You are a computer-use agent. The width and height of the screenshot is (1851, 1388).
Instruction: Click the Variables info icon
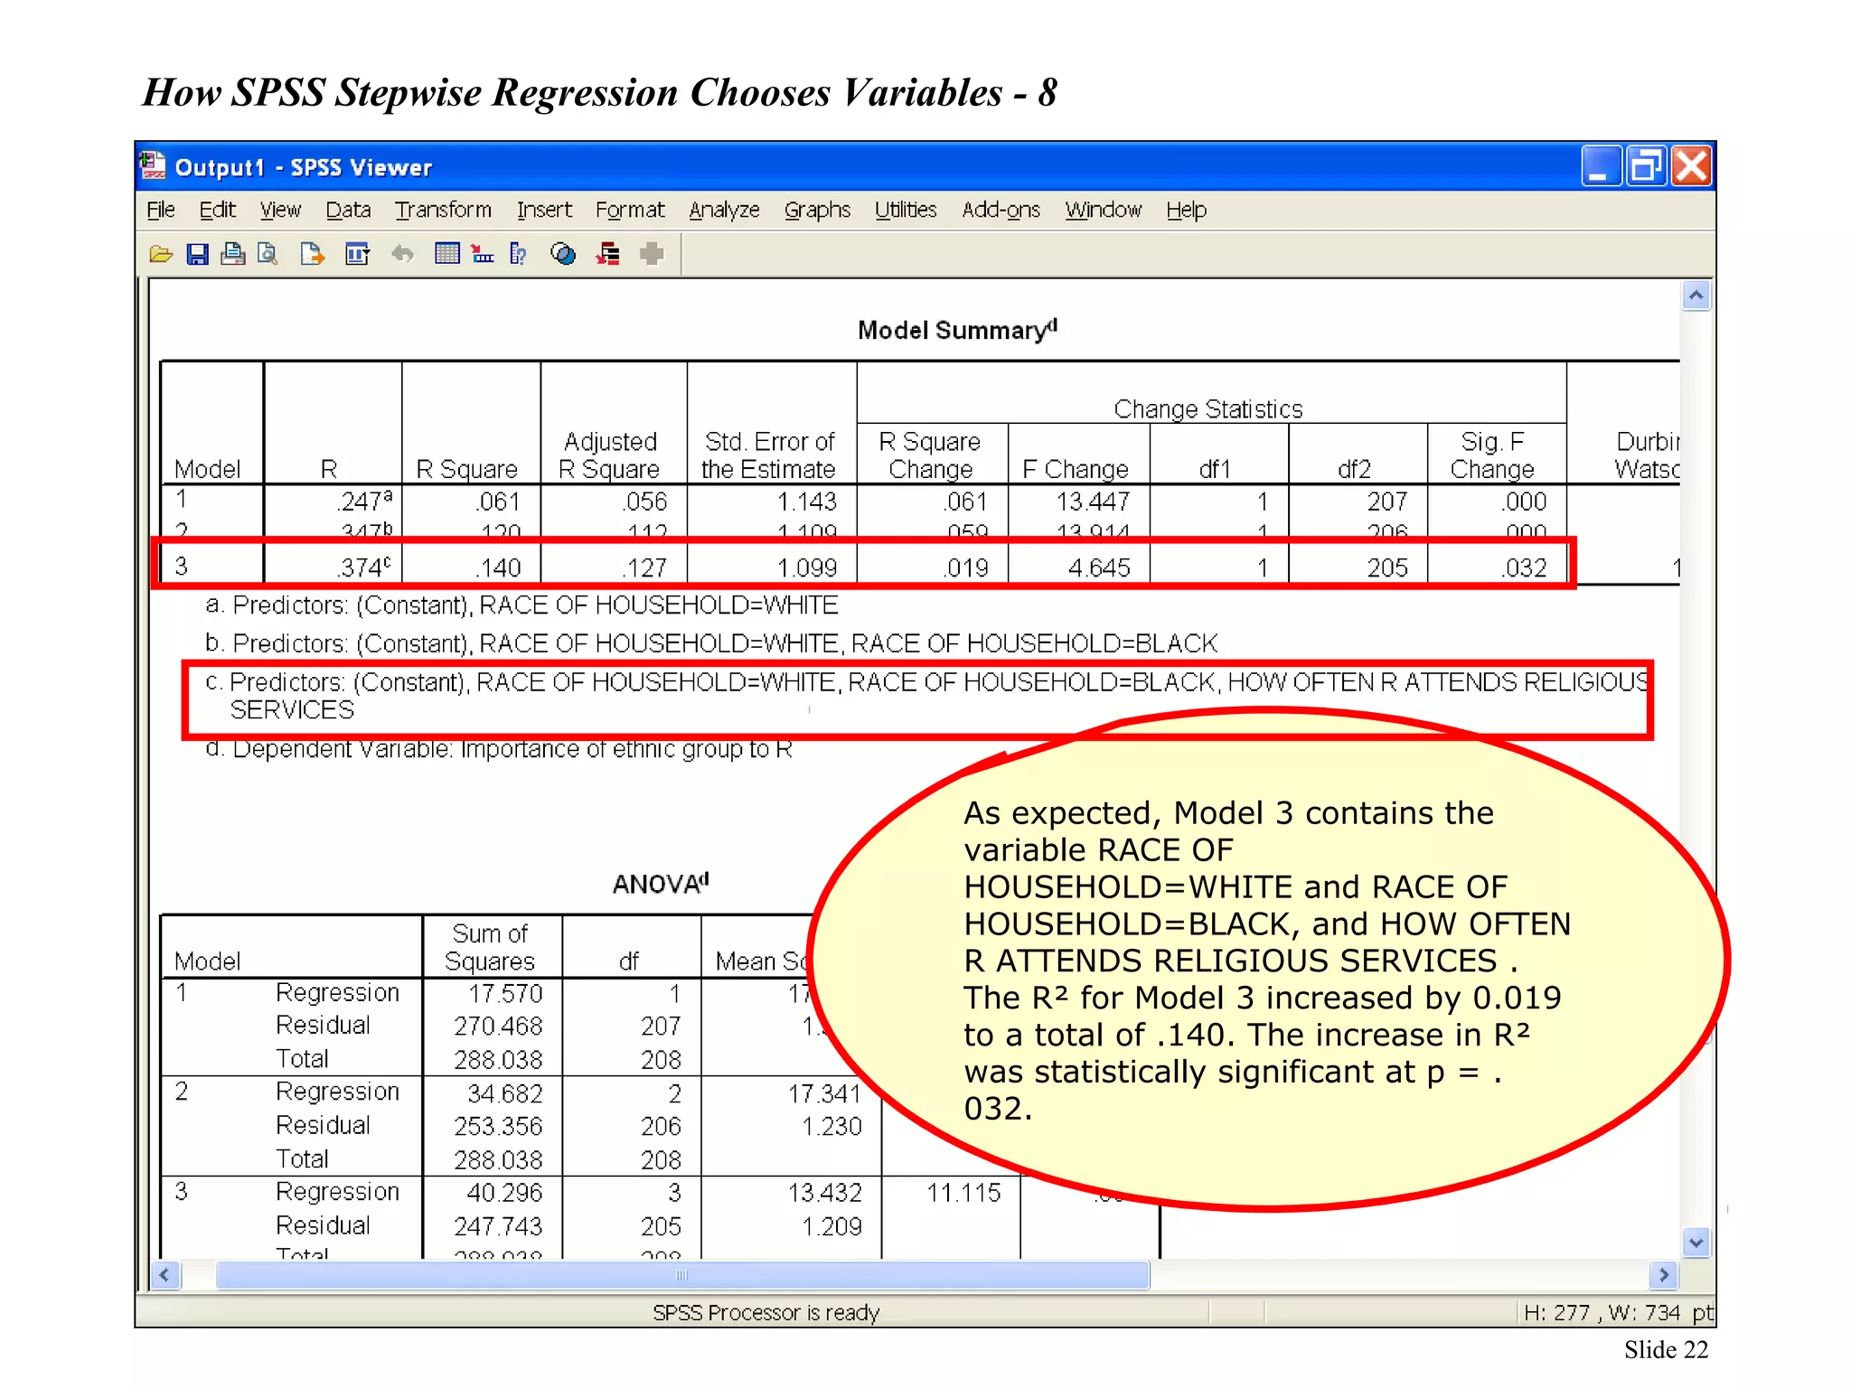click(x=518, y=255)
